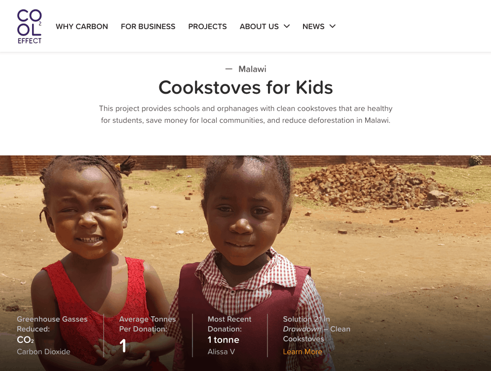
Task: Click the Drawdown solution text
Action: point(317,329)
